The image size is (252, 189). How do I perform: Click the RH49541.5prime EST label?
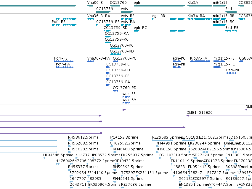point(128,179)
